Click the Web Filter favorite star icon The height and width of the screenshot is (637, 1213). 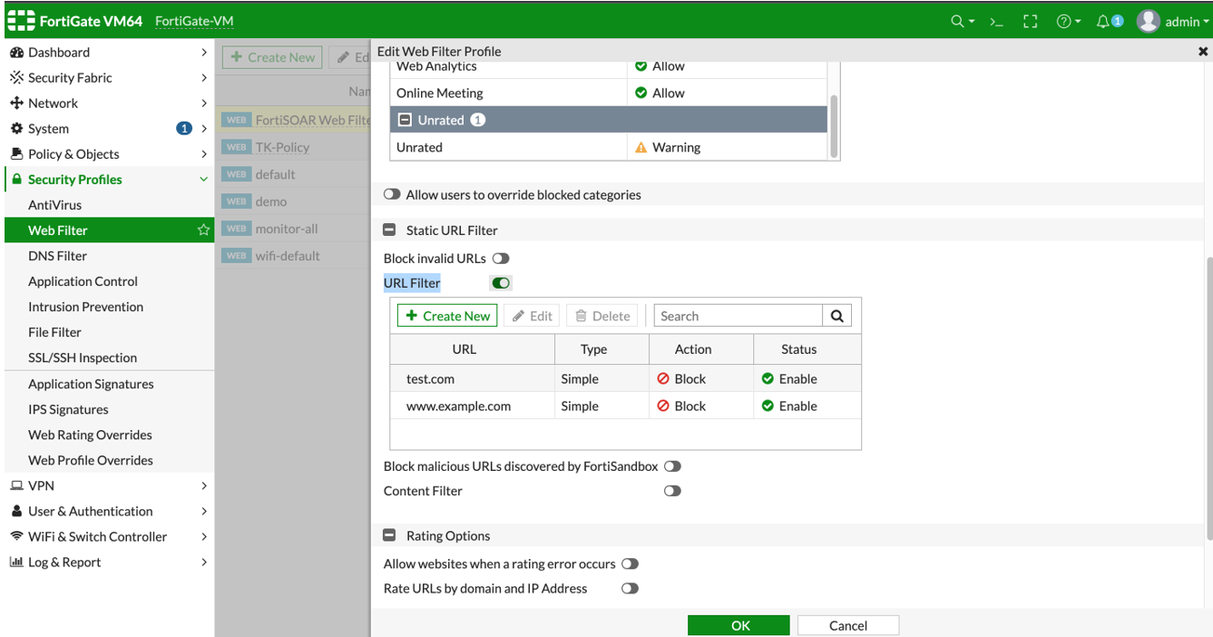[x=203, y=230]
